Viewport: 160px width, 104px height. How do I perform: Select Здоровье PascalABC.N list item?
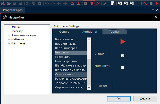tap(71, 83)
